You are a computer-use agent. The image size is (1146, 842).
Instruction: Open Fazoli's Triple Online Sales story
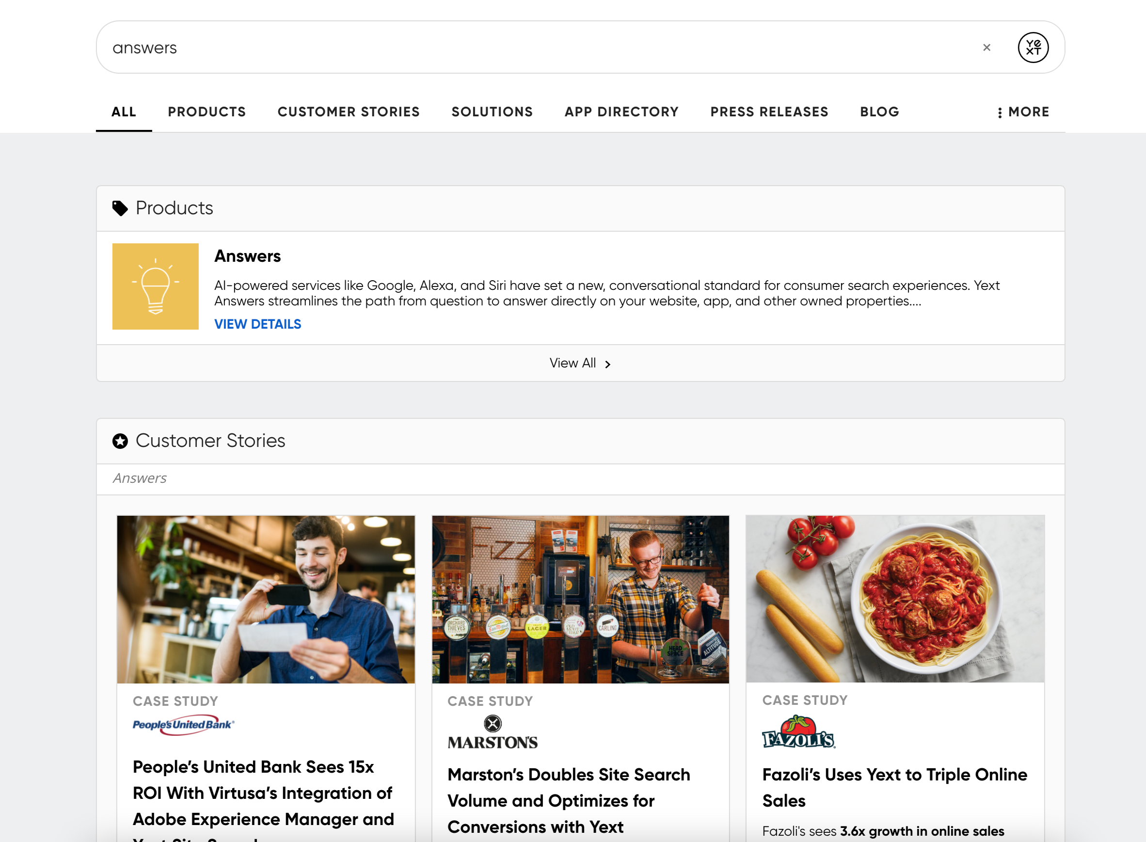tap(895, 787)
